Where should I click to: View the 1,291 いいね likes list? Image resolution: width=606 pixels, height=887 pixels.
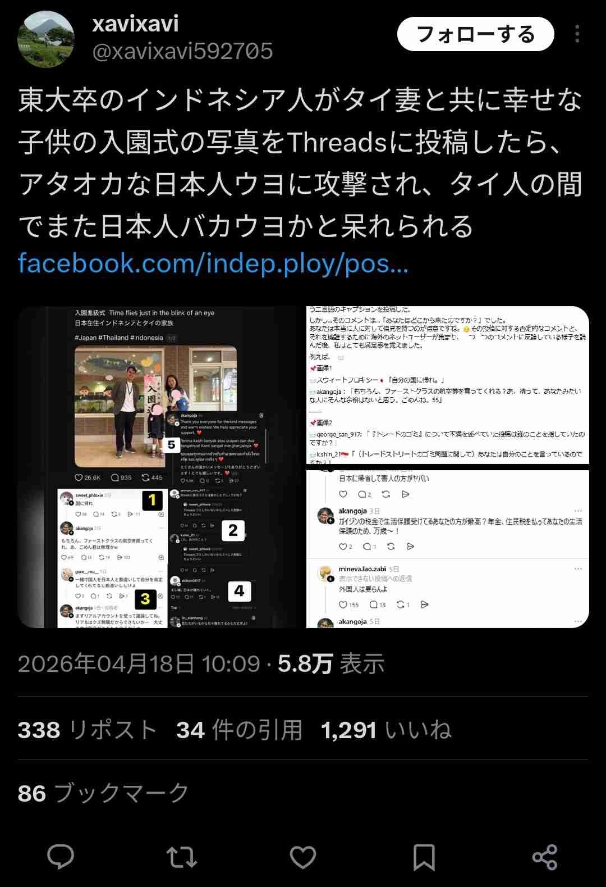pos(386,730)
